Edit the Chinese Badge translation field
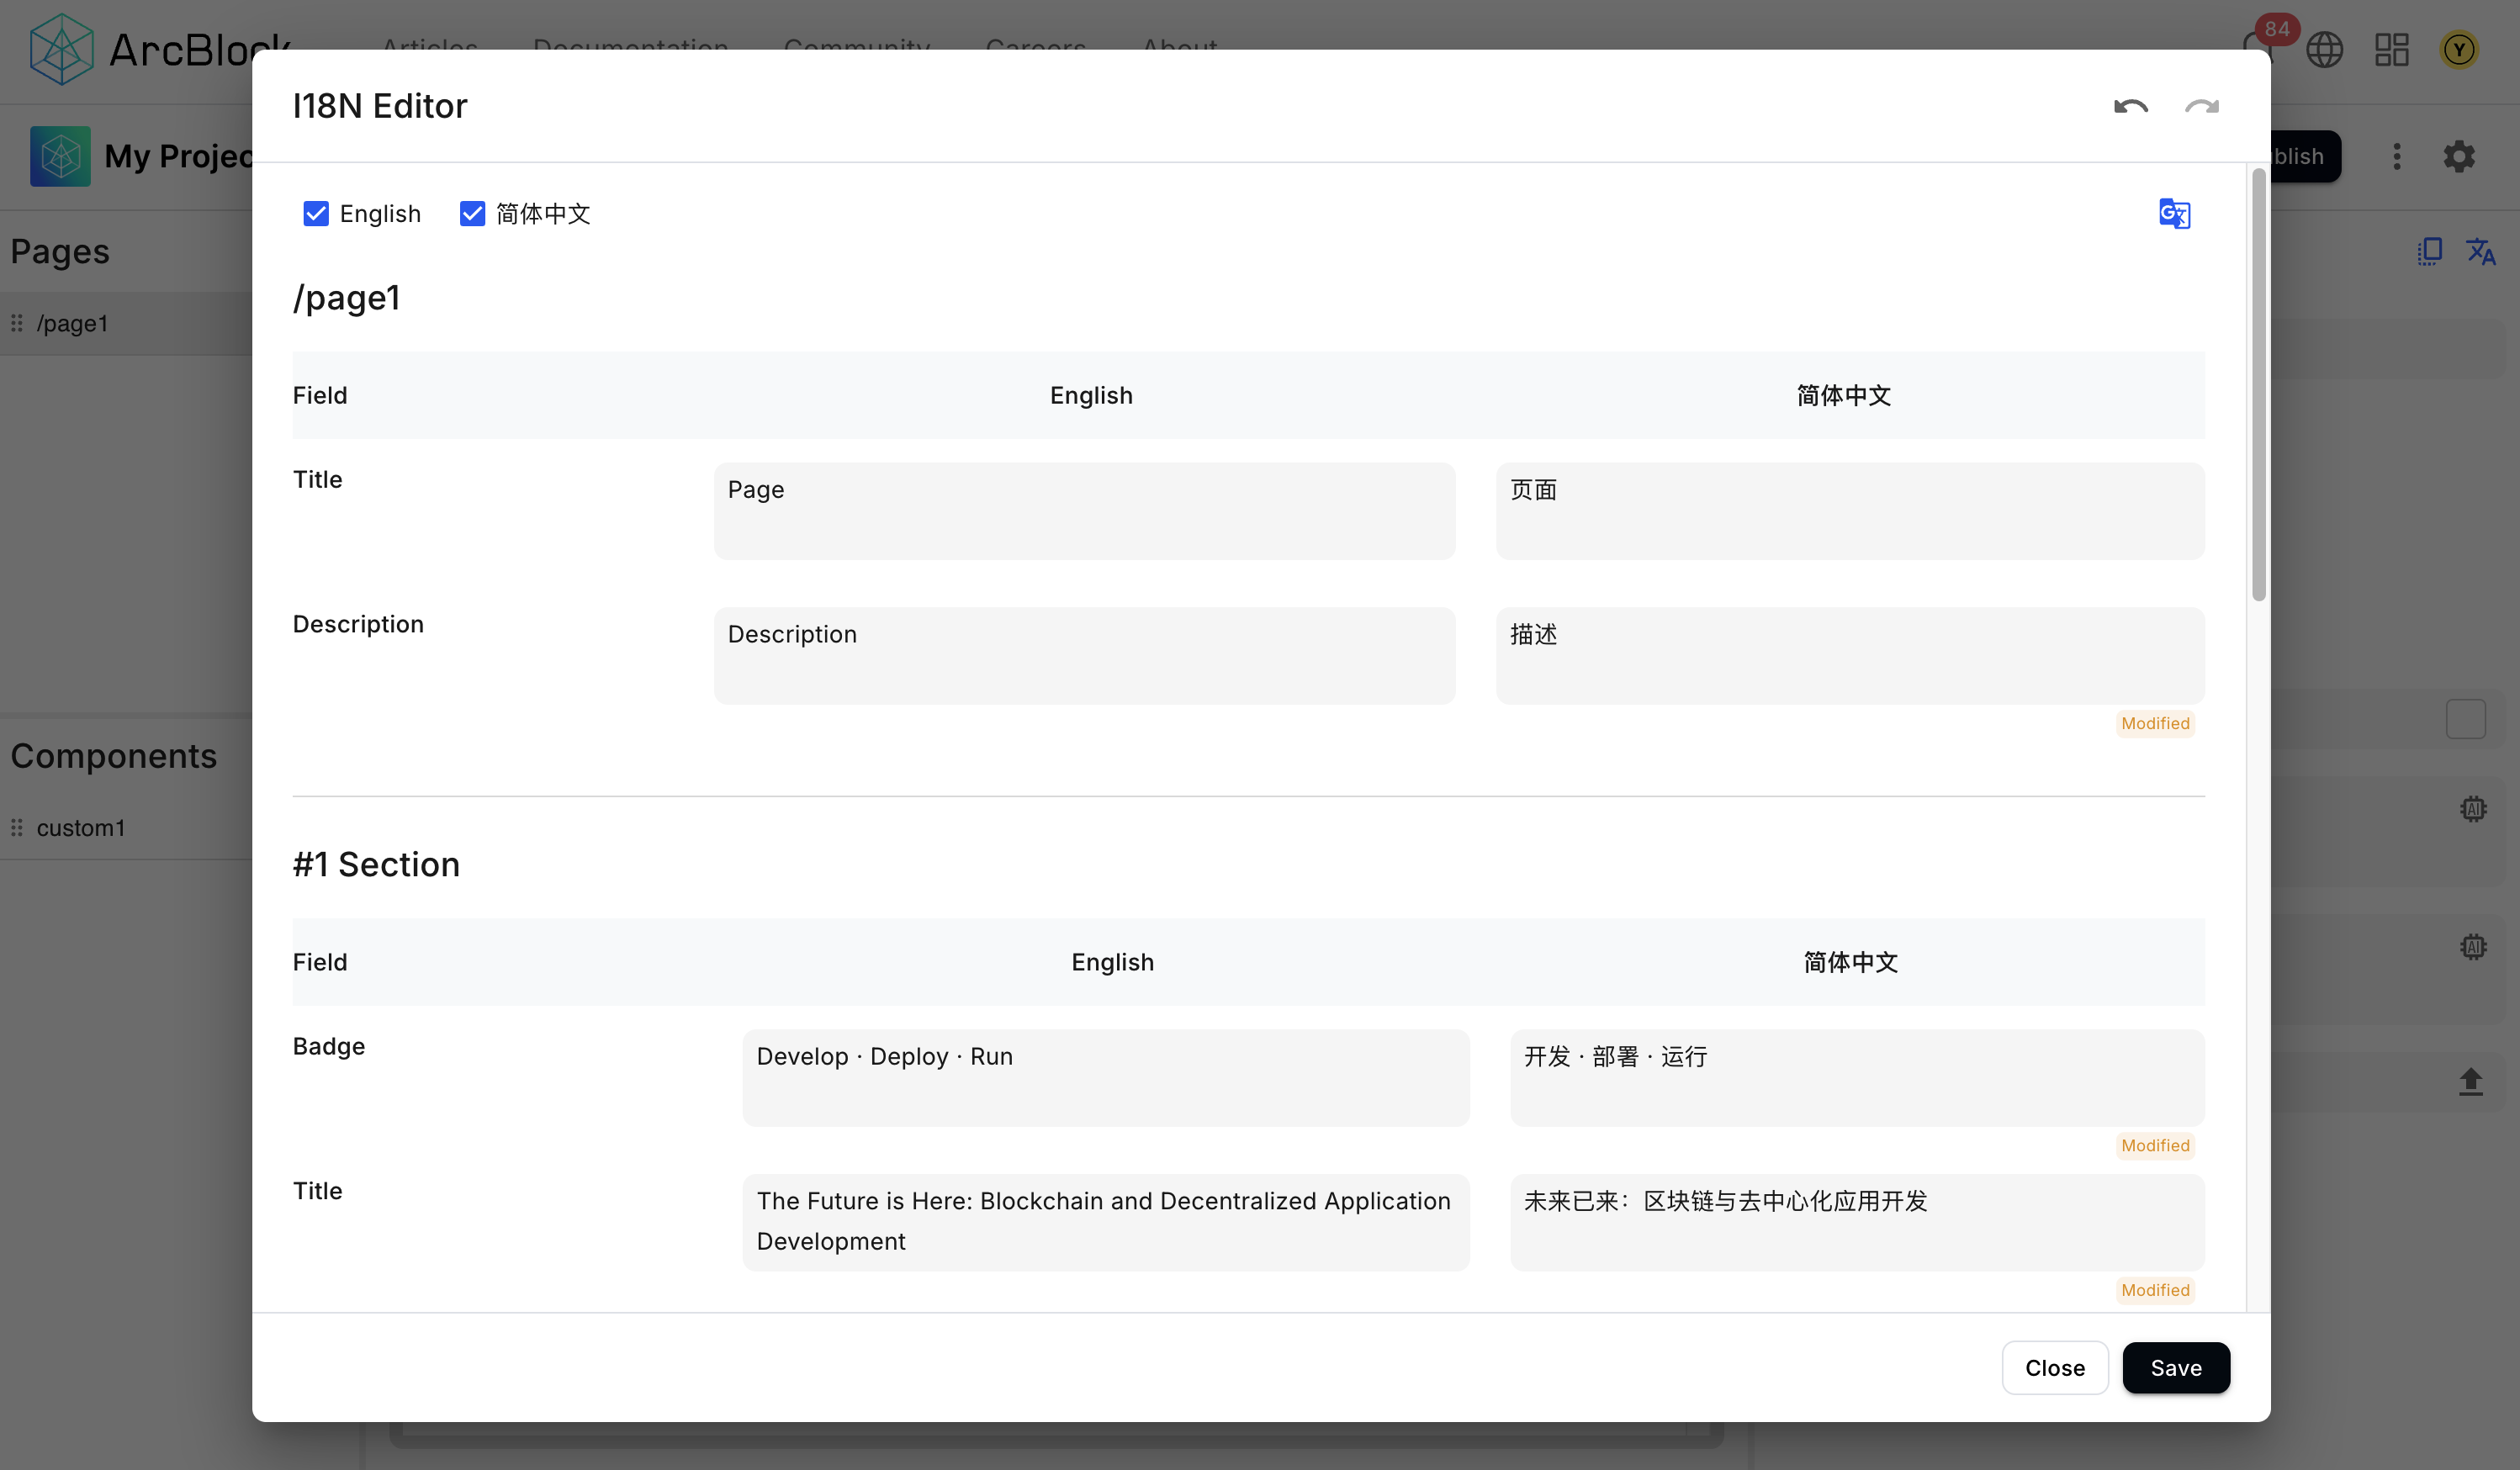 1856,1077
